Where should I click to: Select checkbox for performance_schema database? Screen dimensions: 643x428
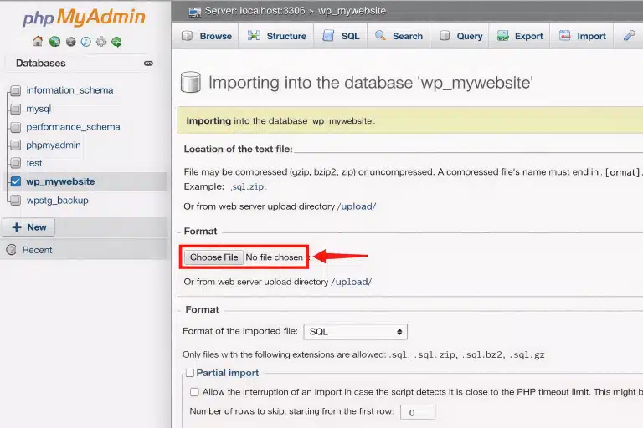point(16,127)
